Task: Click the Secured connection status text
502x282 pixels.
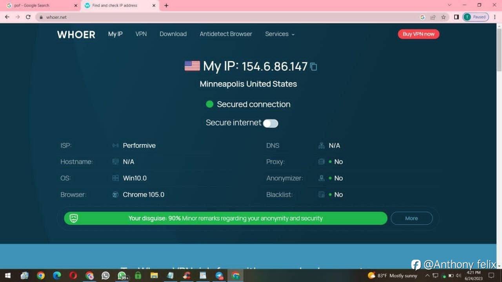Action: pyautogui.click(x=254, y=104)
